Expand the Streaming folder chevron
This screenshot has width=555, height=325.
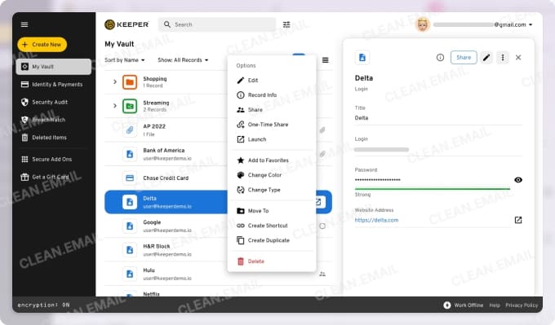coord(115,106)
